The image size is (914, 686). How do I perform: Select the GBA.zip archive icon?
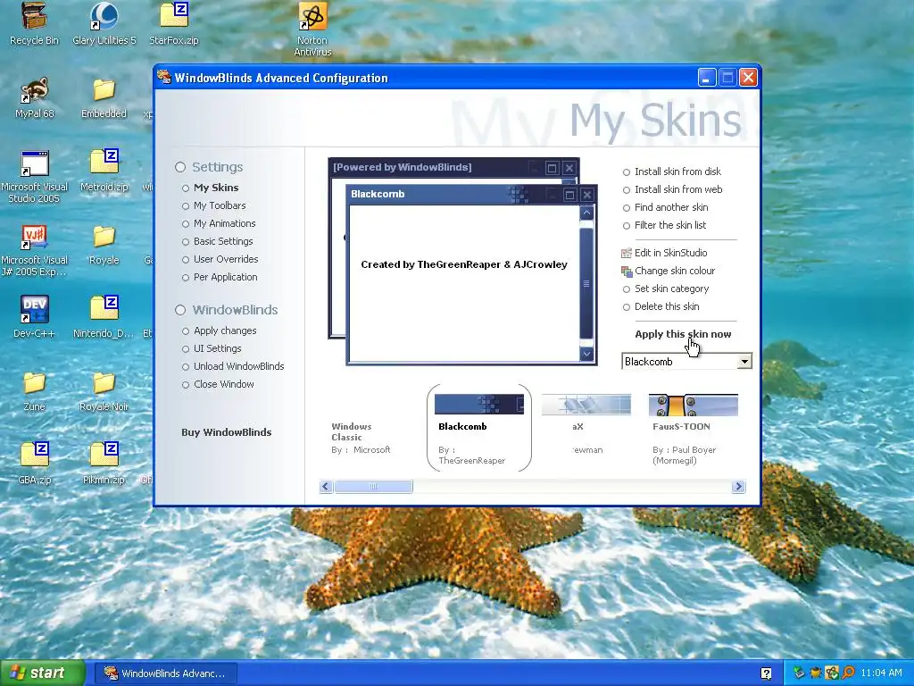coord(35,464)
